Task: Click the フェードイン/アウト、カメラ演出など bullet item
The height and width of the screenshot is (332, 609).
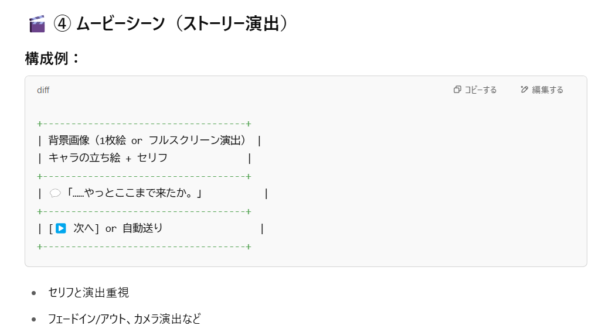Action: (x=124, y=319)
